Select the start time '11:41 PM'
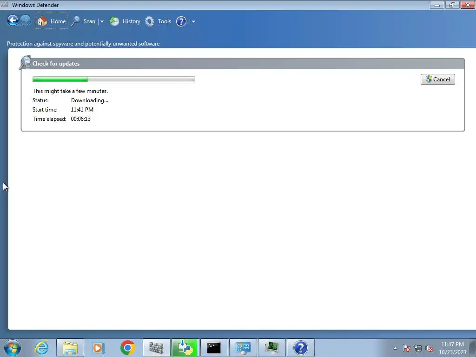476x357 pixels. (82, 110)
